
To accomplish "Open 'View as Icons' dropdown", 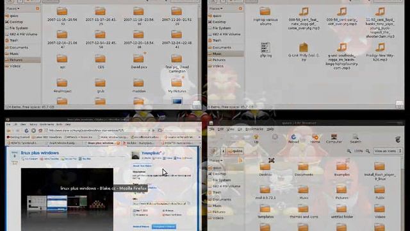I will click(388, 151).
